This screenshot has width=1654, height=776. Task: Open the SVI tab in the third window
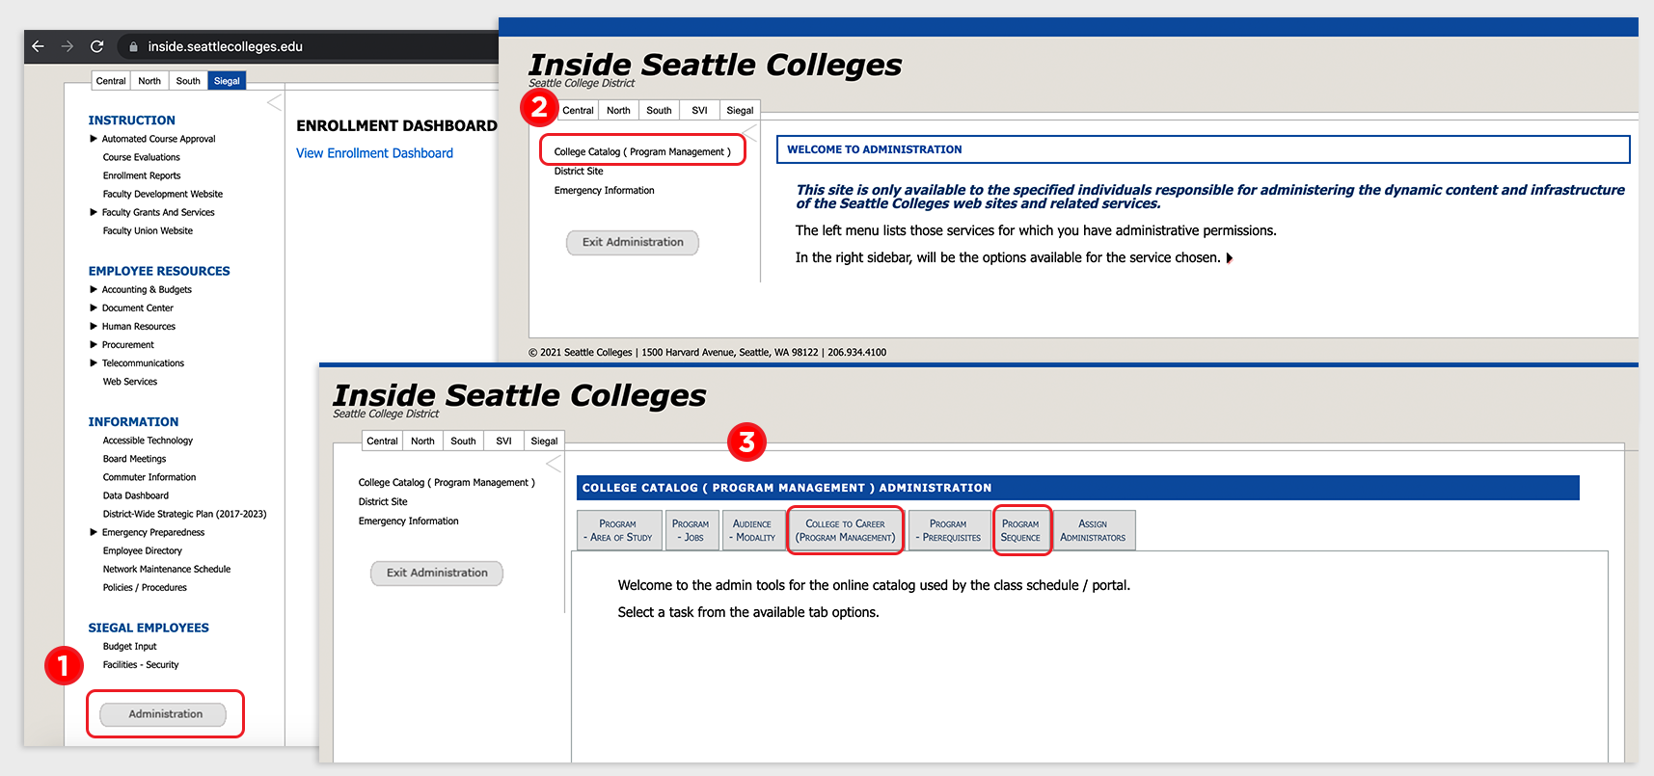coord(503,441)
